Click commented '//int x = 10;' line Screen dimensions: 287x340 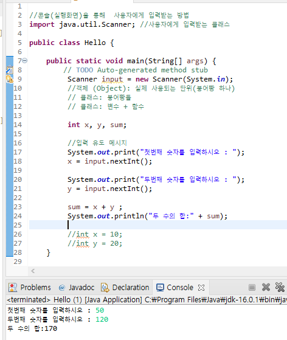95,234
